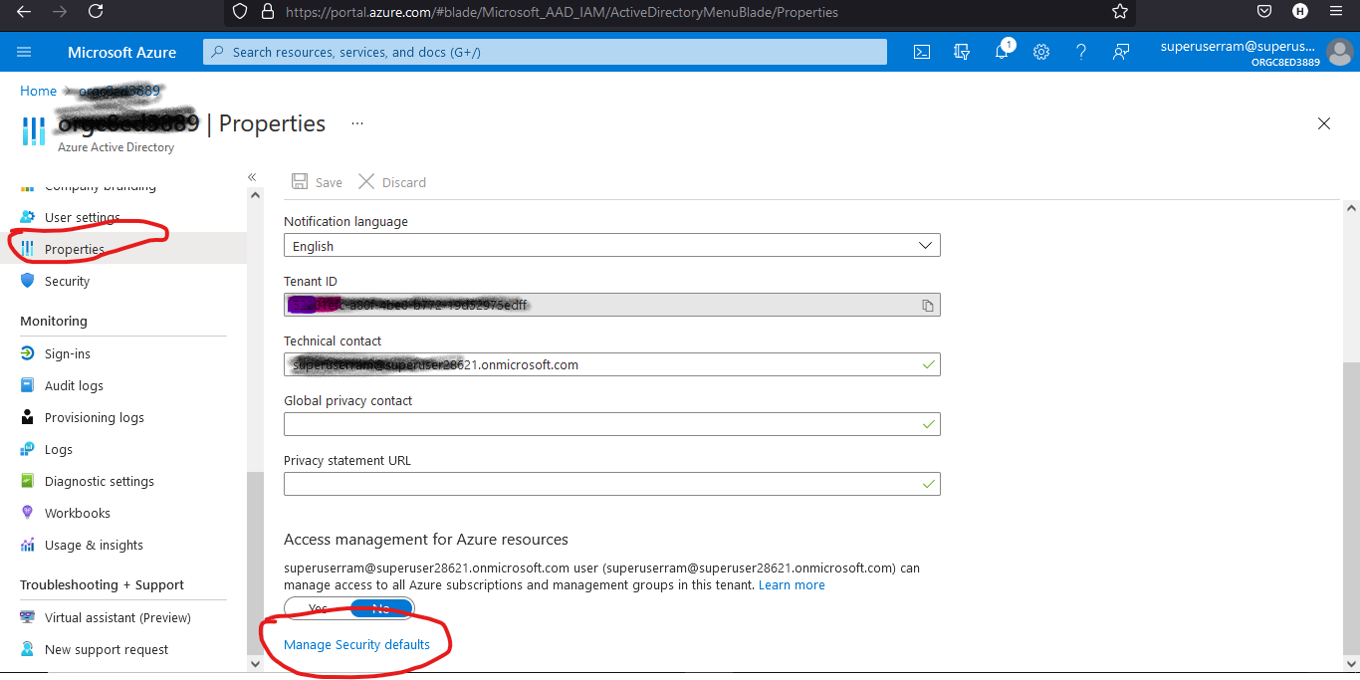1360x680 pixels.
Task: Bookmark page with star icon
Action: pos(1120,12)
